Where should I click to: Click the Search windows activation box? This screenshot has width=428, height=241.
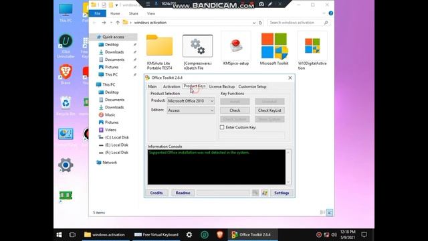coord(299,23)
